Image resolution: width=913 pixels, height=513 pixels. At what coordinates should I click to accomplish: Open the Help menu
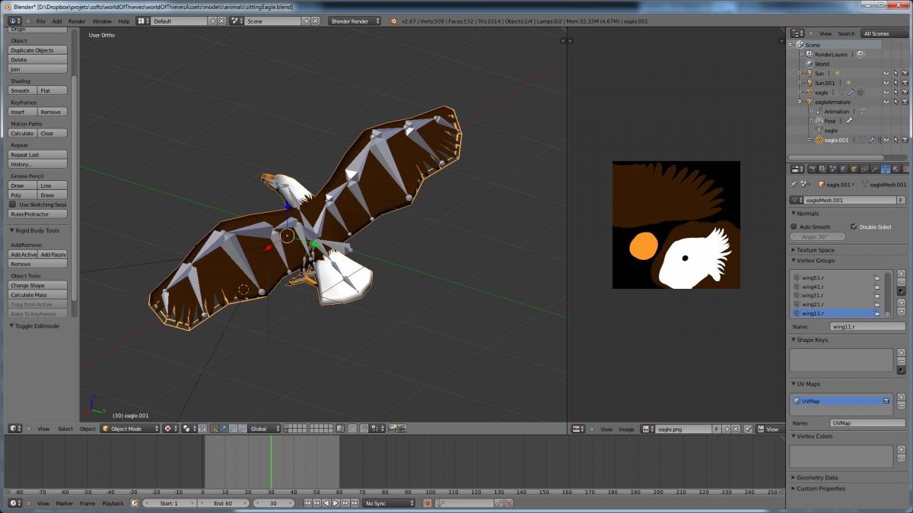pyautogui.click(x=124, y=21)
